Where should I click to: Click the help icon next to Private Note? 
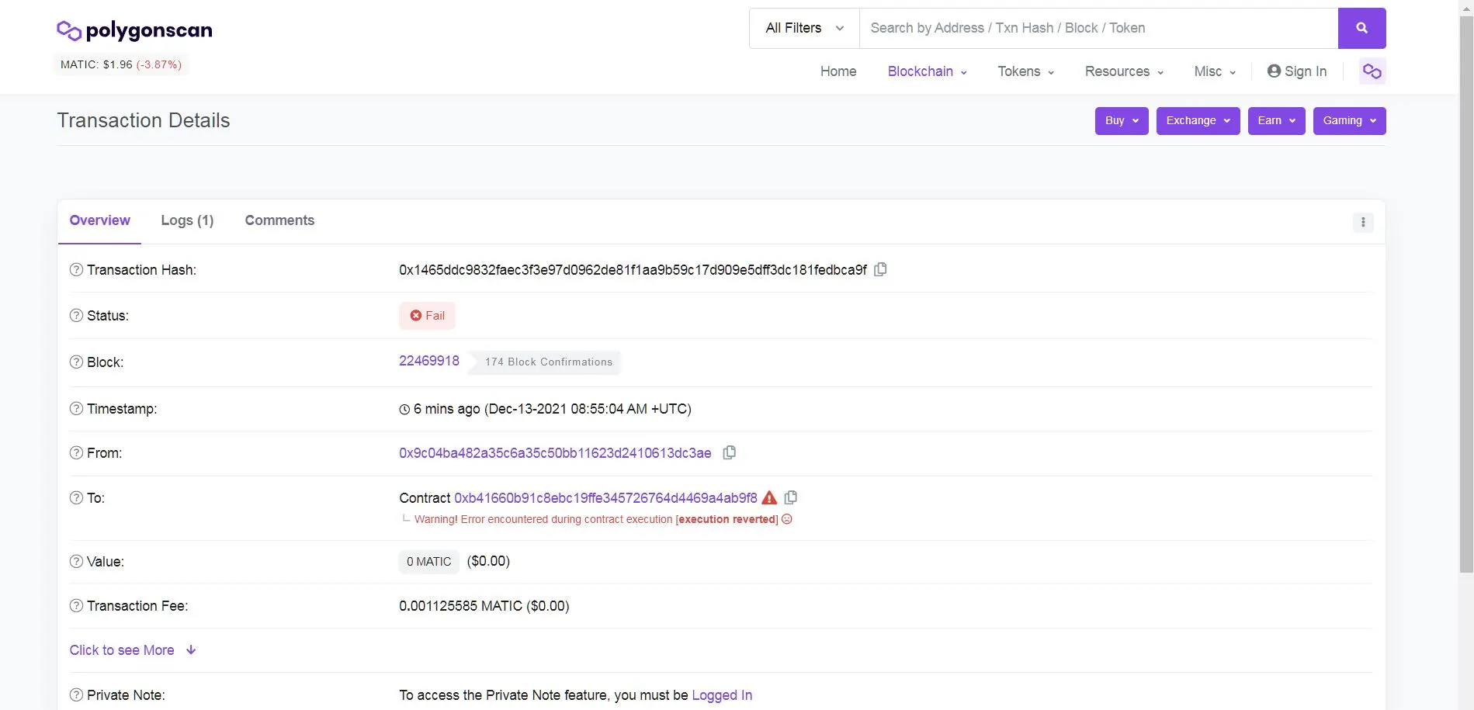click(x=76, y=695)
